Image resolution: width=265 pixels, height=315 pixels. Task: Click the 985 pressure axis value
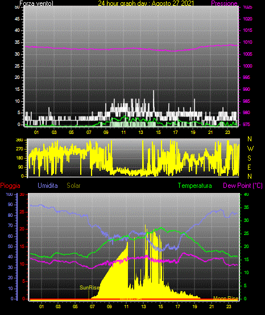pos(246,101)
